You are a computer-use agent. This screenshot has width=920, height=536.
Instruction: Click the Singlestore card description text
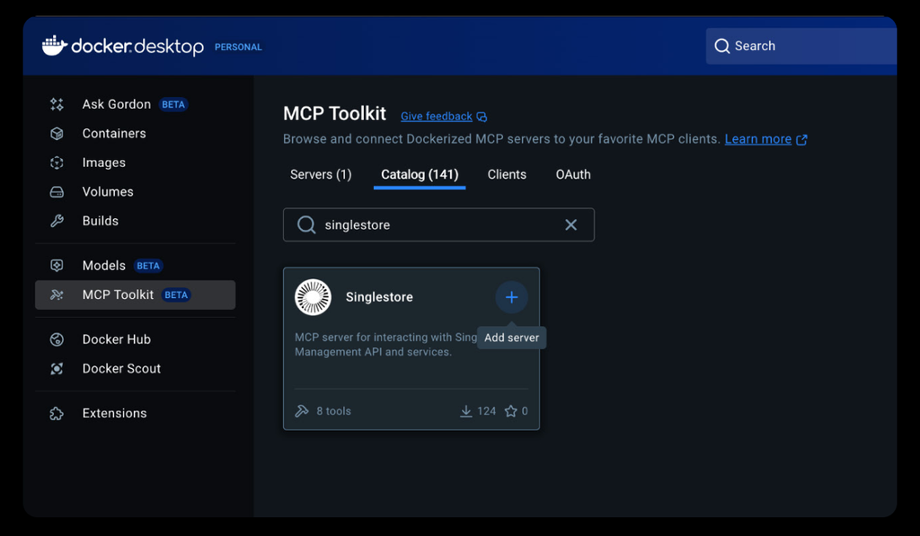point(385,345)
